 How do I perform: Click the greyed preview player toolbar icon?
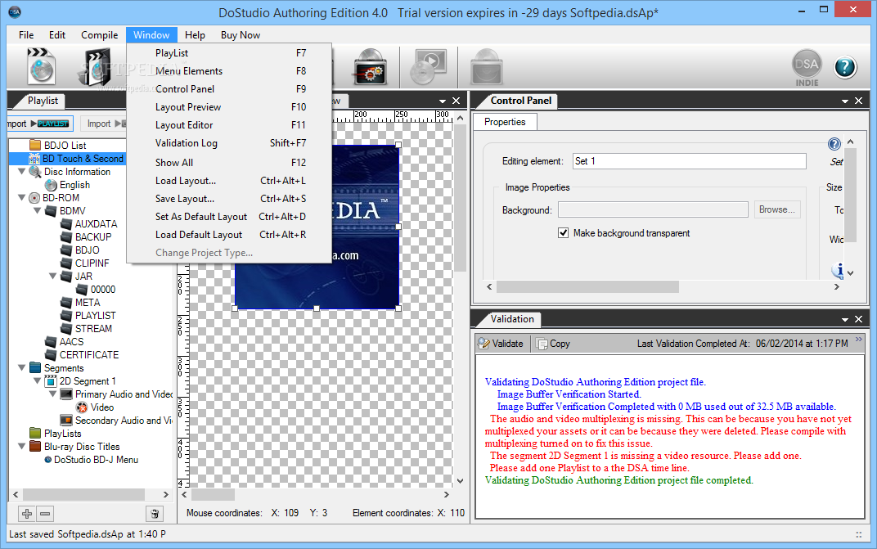point(429,66)
